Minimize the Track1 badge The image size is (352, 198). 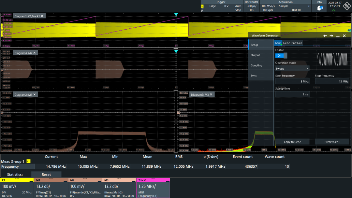coord(168,180)
